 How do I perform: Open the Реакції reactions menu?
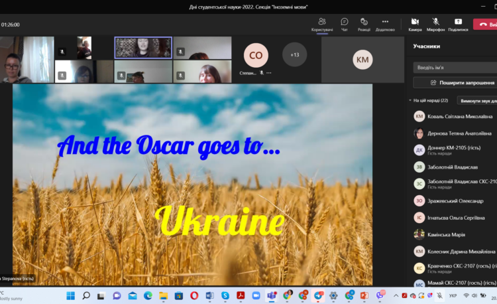(364, 25)
